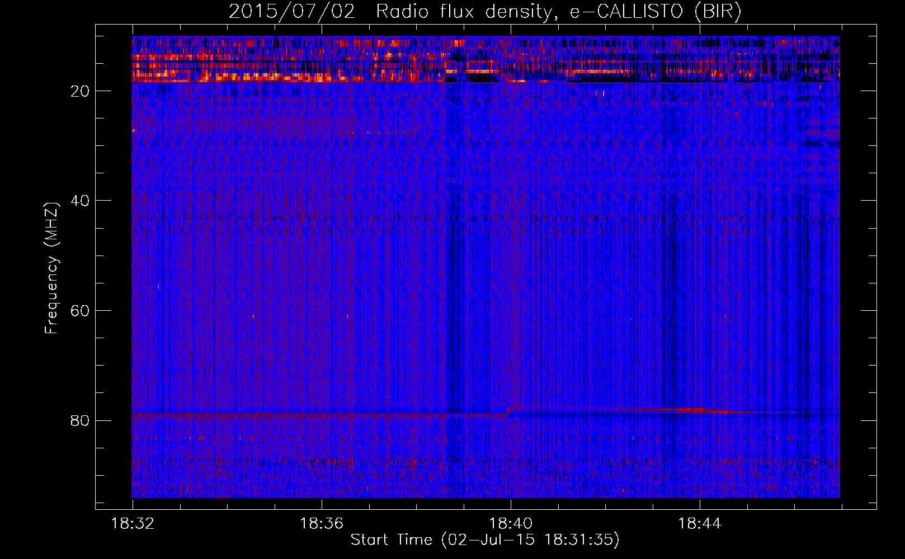Image resolution: width=905 pixels, height=559 pixels.
Task: Click the '80' frequency tick label
Action: click(x=80, y=420)
